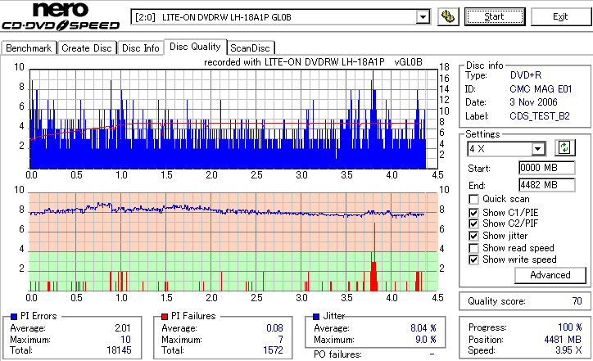Click the Jitter average 8.04 %
The image size is (593, 361).
tap(423, 328)
